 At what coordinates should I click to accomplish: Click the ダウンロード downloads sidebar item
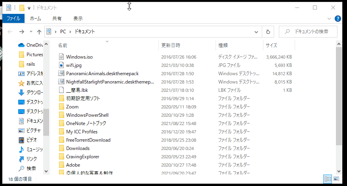31,93
